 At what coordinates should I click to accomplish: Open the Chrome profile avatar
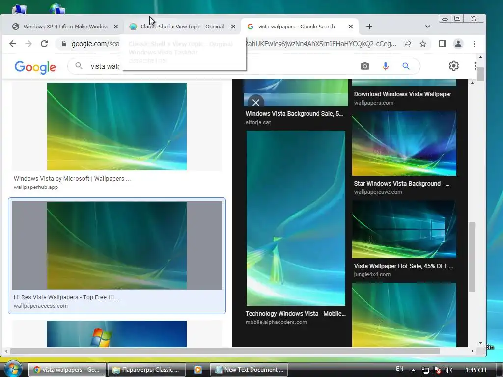click(x=458, y=44)
